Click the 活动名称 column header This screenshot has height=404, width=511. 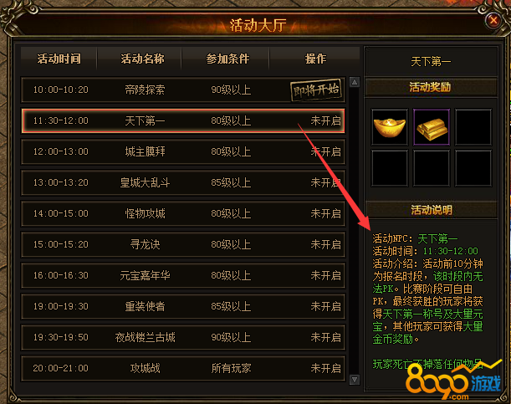[142, 59]
